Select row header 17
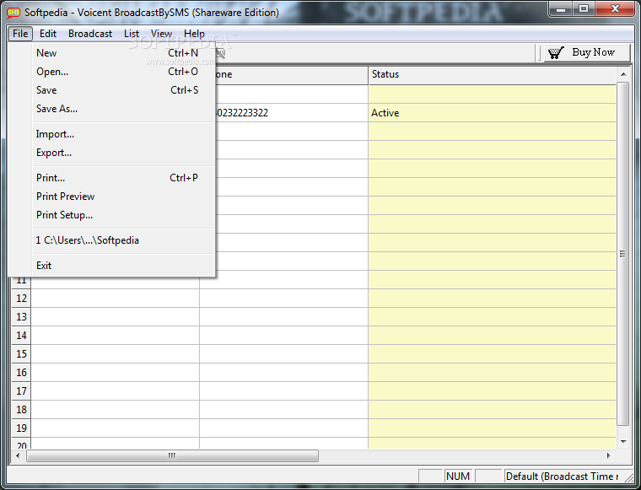The image size is (641, 490). click(21, 391)
